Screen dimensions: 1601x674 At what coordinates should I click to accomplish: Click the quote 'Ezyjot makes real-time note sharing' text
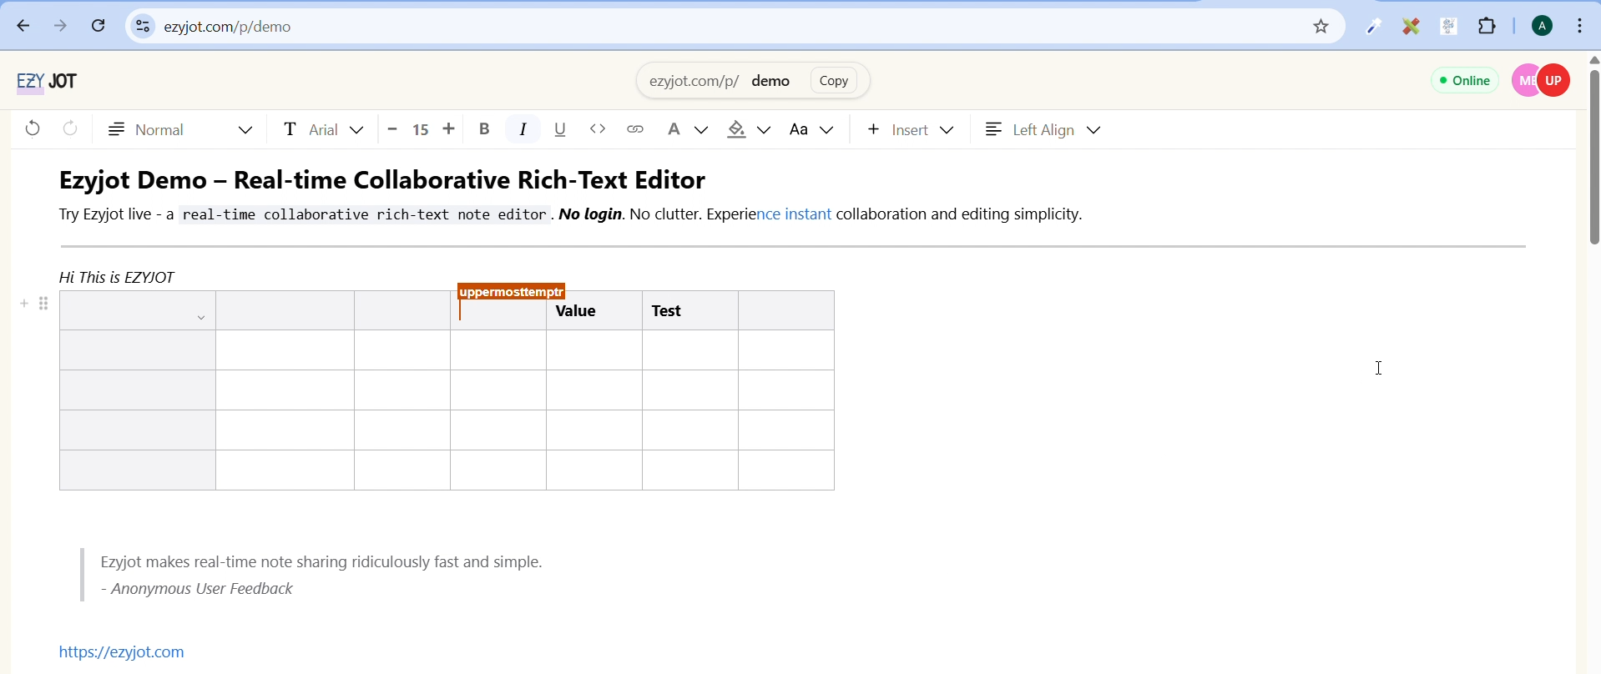click(322, 562)
